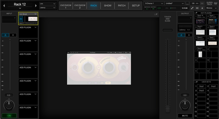219x119 pixels.
Task: Select input A button
Action: (x=5, y=35)
